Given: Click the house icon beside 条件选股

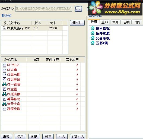Looking at the screenshot, I should click(x=93, y=33).
